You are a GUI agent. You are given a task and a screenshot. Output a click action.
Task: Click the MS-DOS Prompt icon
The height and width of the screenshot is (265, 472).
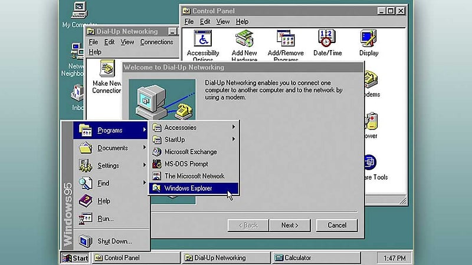pos(156,164)
